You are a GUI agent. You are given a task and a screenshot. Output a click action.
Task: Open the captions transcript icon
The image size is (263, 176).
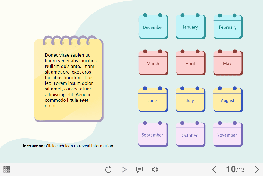pyautogui.click(x=139, y=170)
